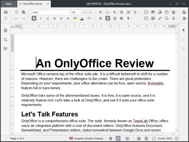Increment font size with up arrow

click(85, 12)
